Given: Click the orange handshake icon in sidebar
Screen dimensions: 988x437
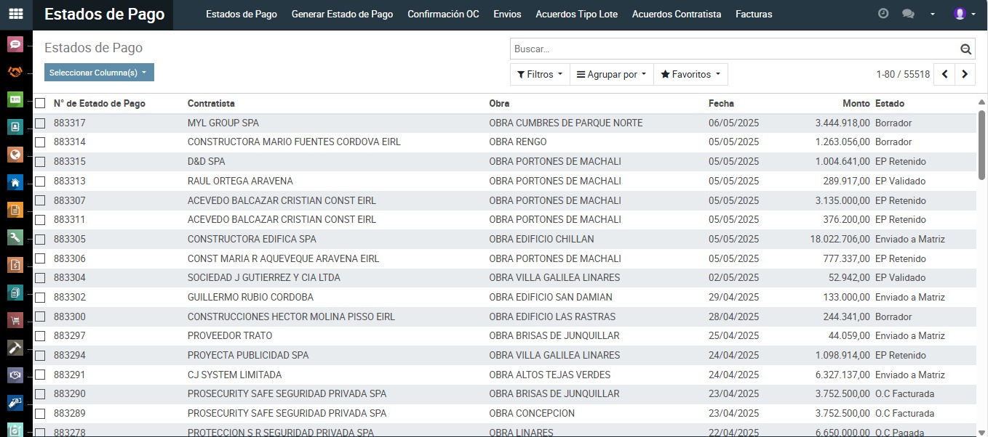Looking at the screenshot, I should (x=15, y=72).
